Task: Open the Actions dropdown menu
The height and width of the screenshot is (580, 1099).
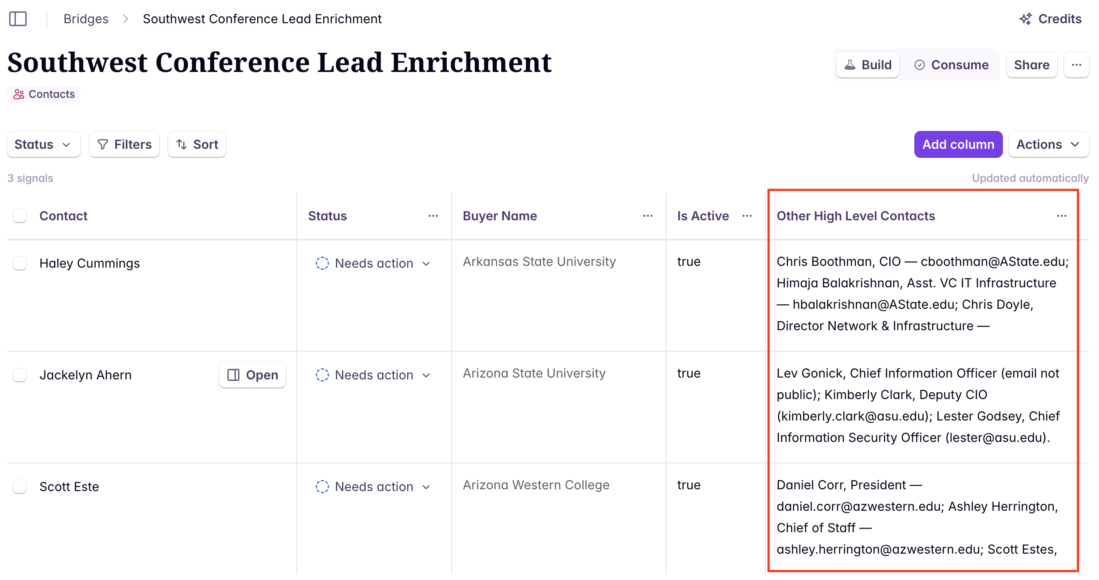Action: tap(1048, 144)
